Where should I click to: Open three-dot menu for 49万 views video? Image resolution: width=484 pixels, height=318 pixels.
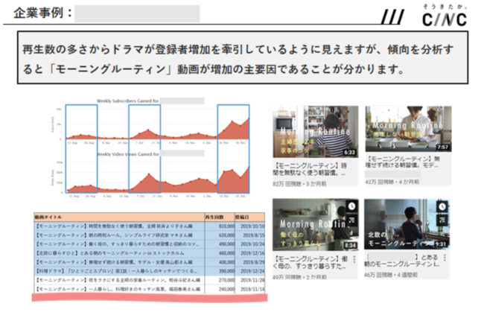click(x=354, y=258)
